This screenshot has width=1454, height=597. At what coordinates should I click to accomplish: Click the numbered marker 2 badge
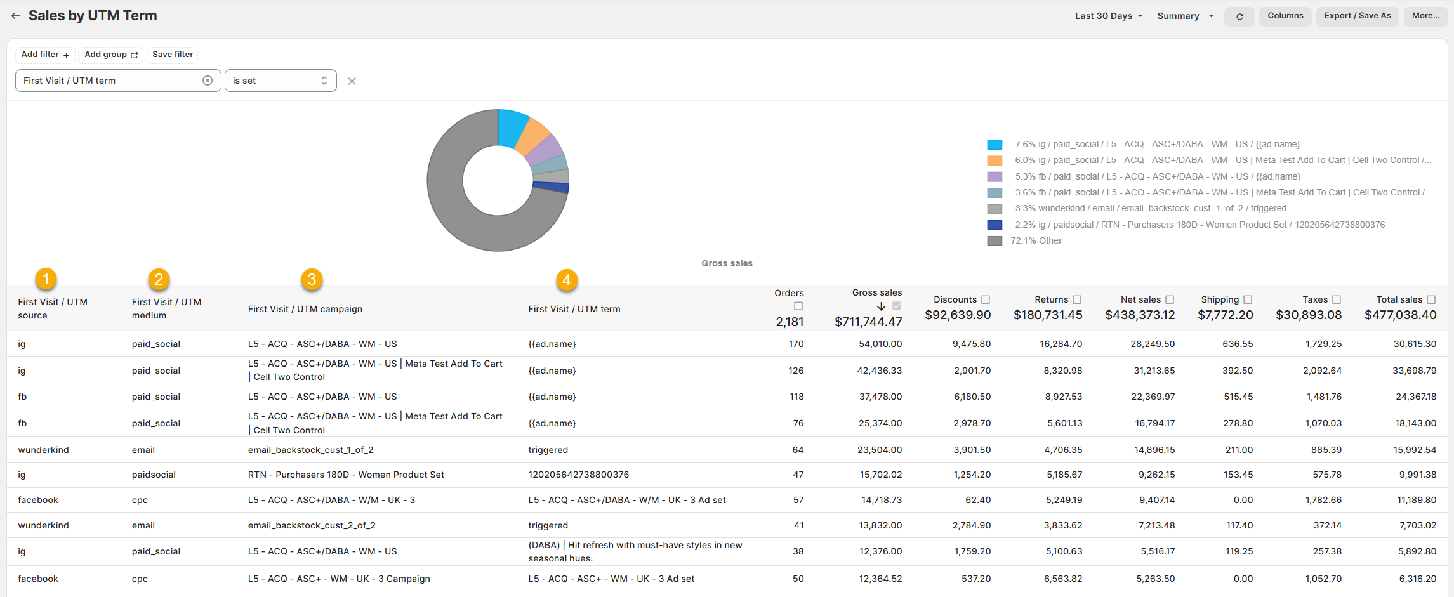[x=159, y=279]
